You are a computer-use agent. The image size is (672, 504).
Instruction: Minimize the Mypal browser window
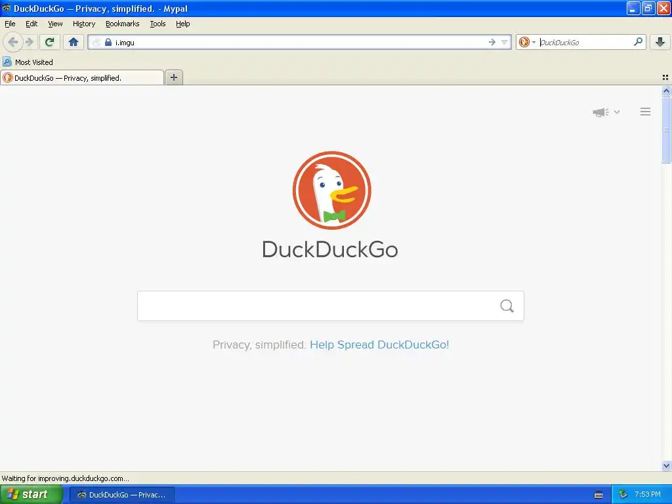click(x=633, y=8)
